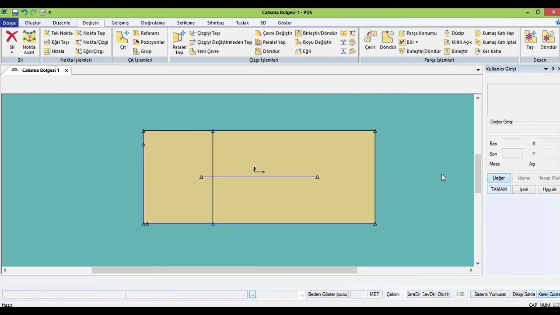Close the Calisma Bolgesi 1 tab
560x315 pixels.
click(x=66, y=70)
